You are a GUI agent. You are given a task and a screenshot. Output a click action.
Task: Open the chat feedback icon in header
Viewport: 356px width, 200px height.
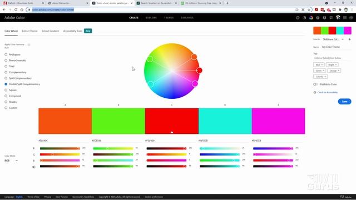(331, 18)
